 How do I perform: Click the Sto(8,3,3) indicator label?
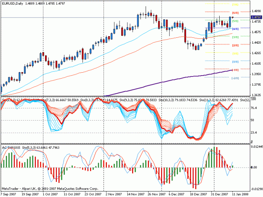88,100
